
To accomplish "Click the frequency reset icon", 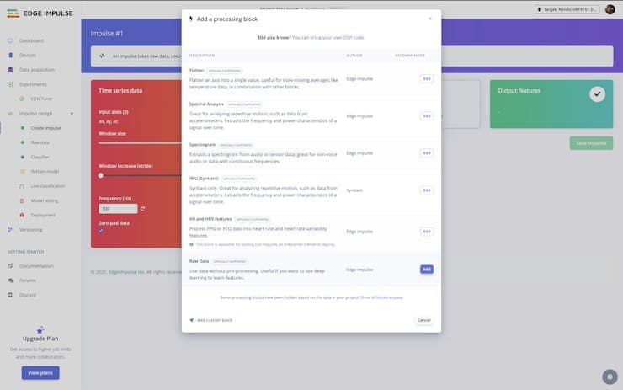I will [x=143, y=209].
